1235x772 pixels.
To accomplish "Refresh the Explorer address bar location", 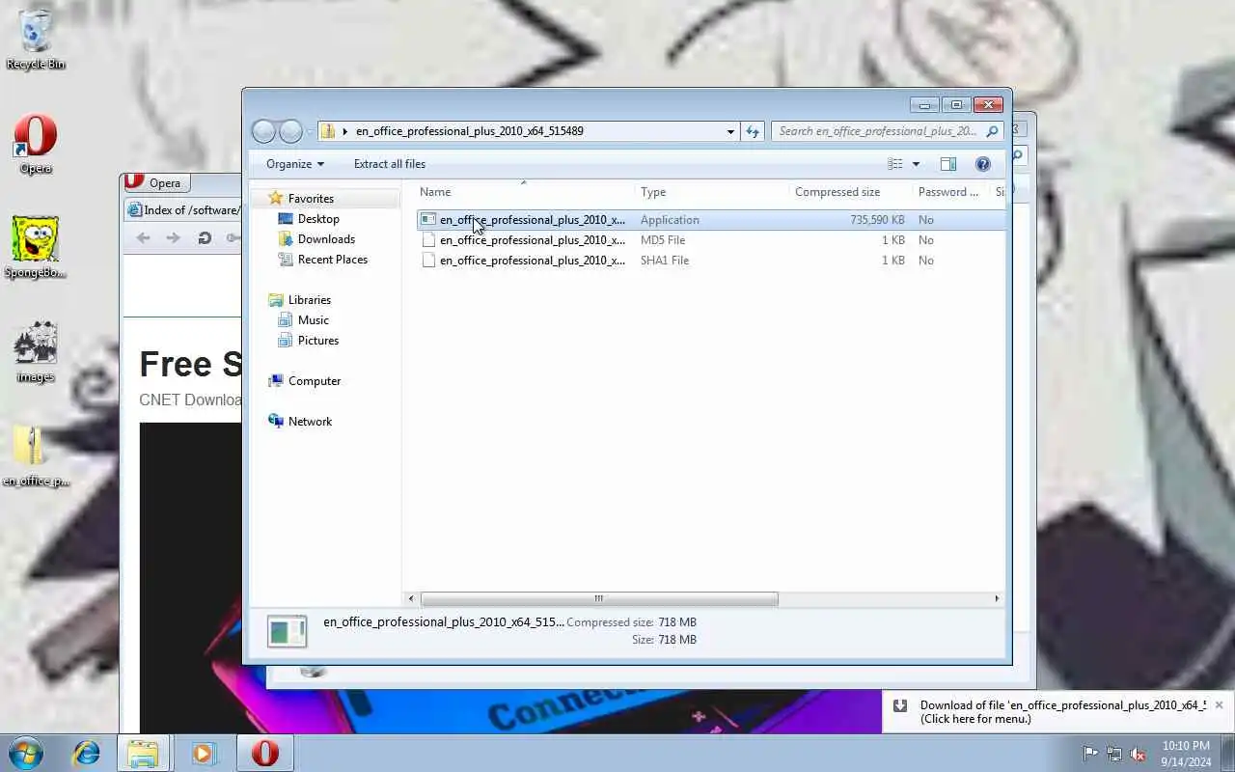I will pyautogui.click(x=753, y=131).
